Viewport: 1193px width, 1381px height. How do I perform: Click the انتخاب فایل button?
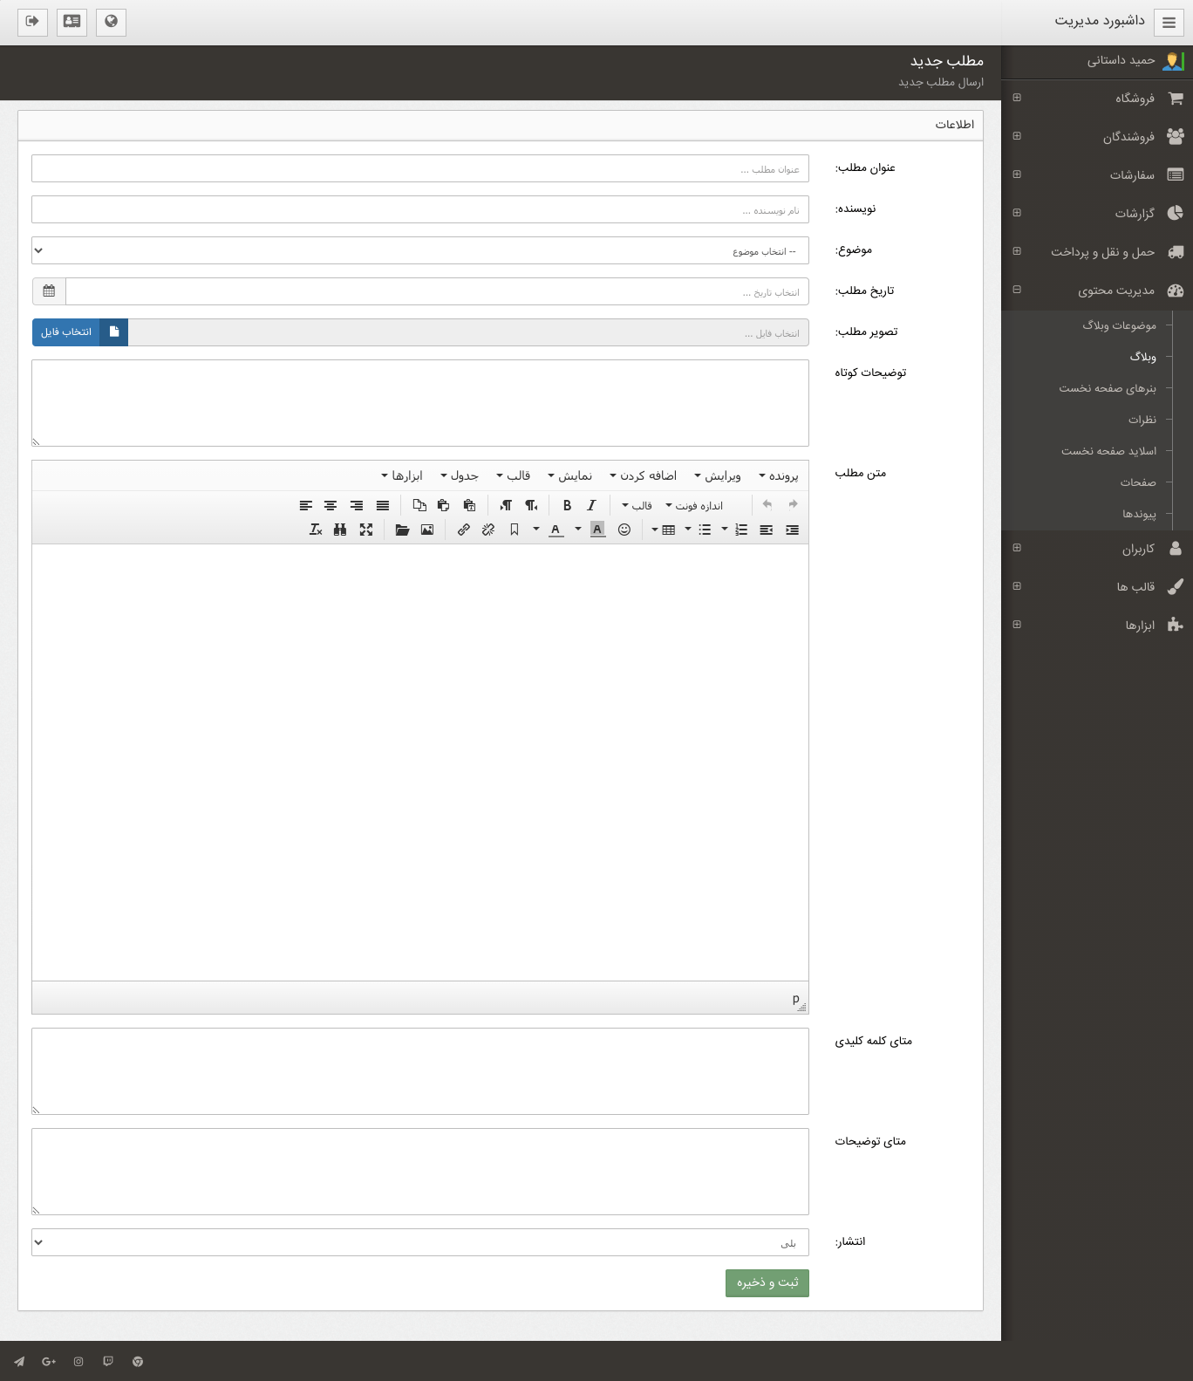point(66,332)
